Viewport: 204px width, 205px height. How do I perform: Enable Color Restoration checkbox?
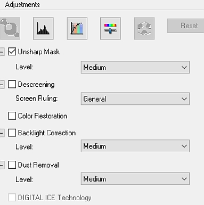pos(12,116)
